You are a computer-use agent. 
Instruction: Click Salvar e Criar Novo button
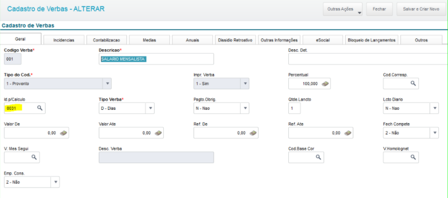tap(421, 9)
